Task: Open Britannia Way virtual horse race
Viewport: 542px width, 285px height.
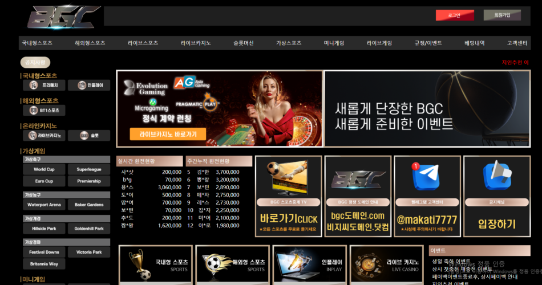Action: pyautogui.click(x=44, y=264)
